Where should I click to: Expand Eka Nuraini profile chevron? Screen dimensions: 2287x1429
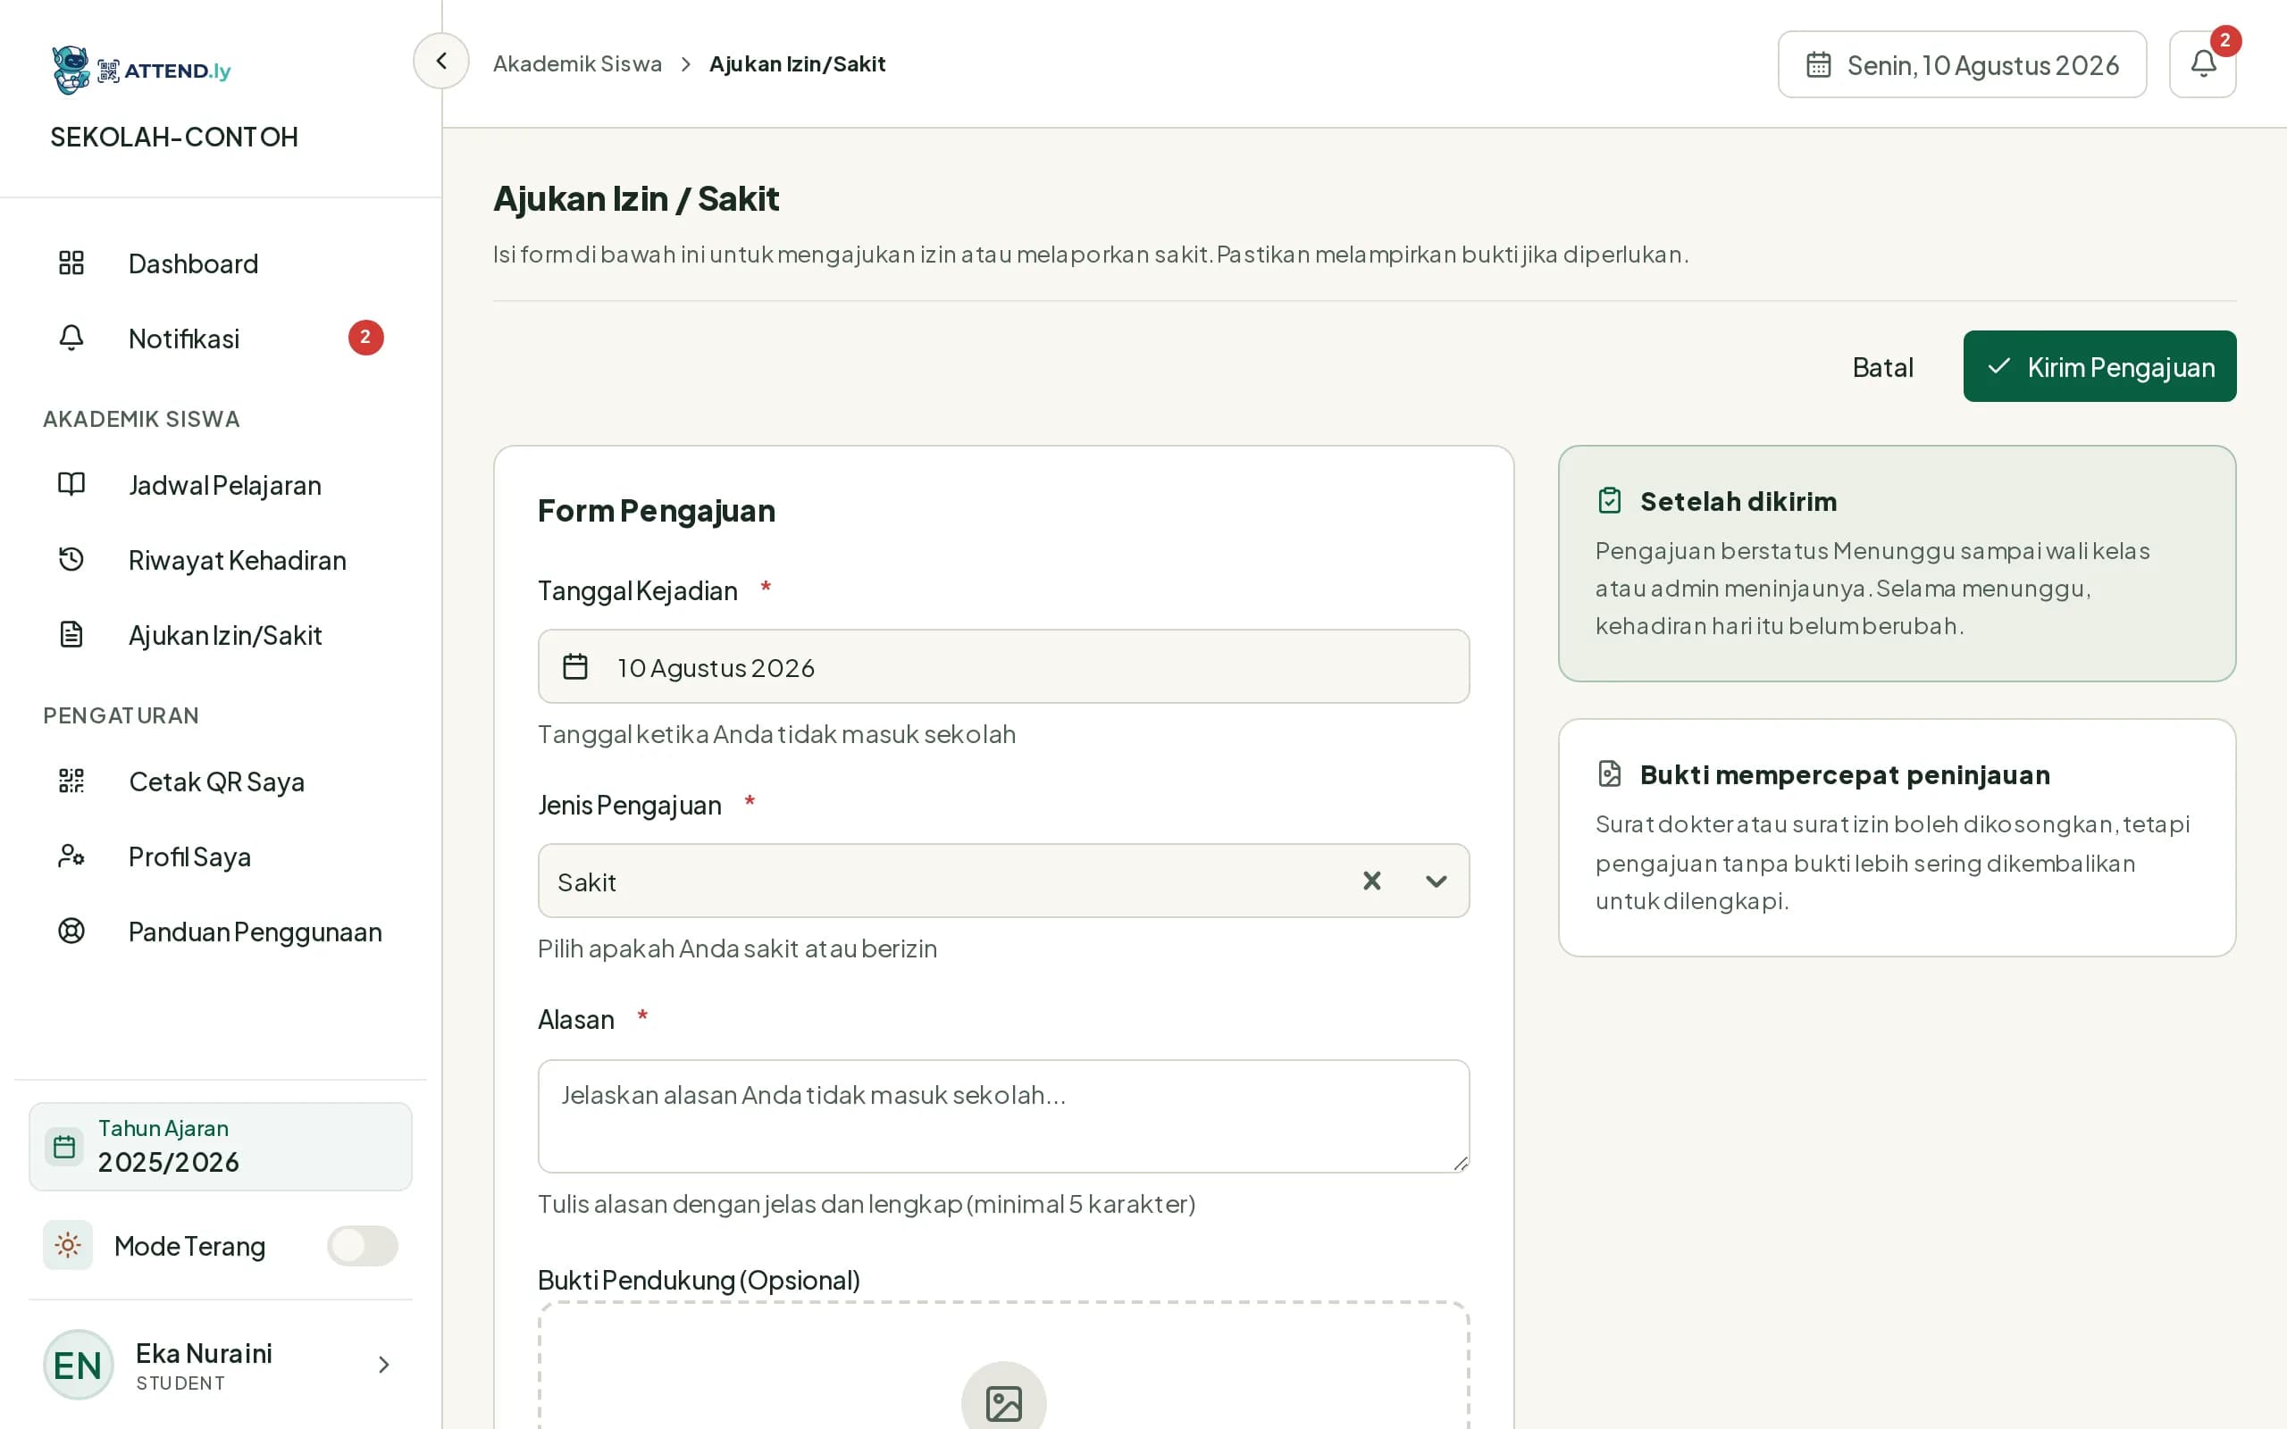(x=383, y=1364)
